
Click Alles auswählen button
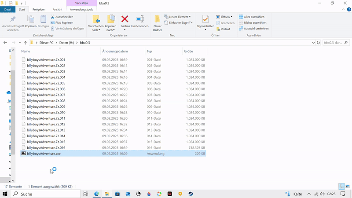coord(251,17)
